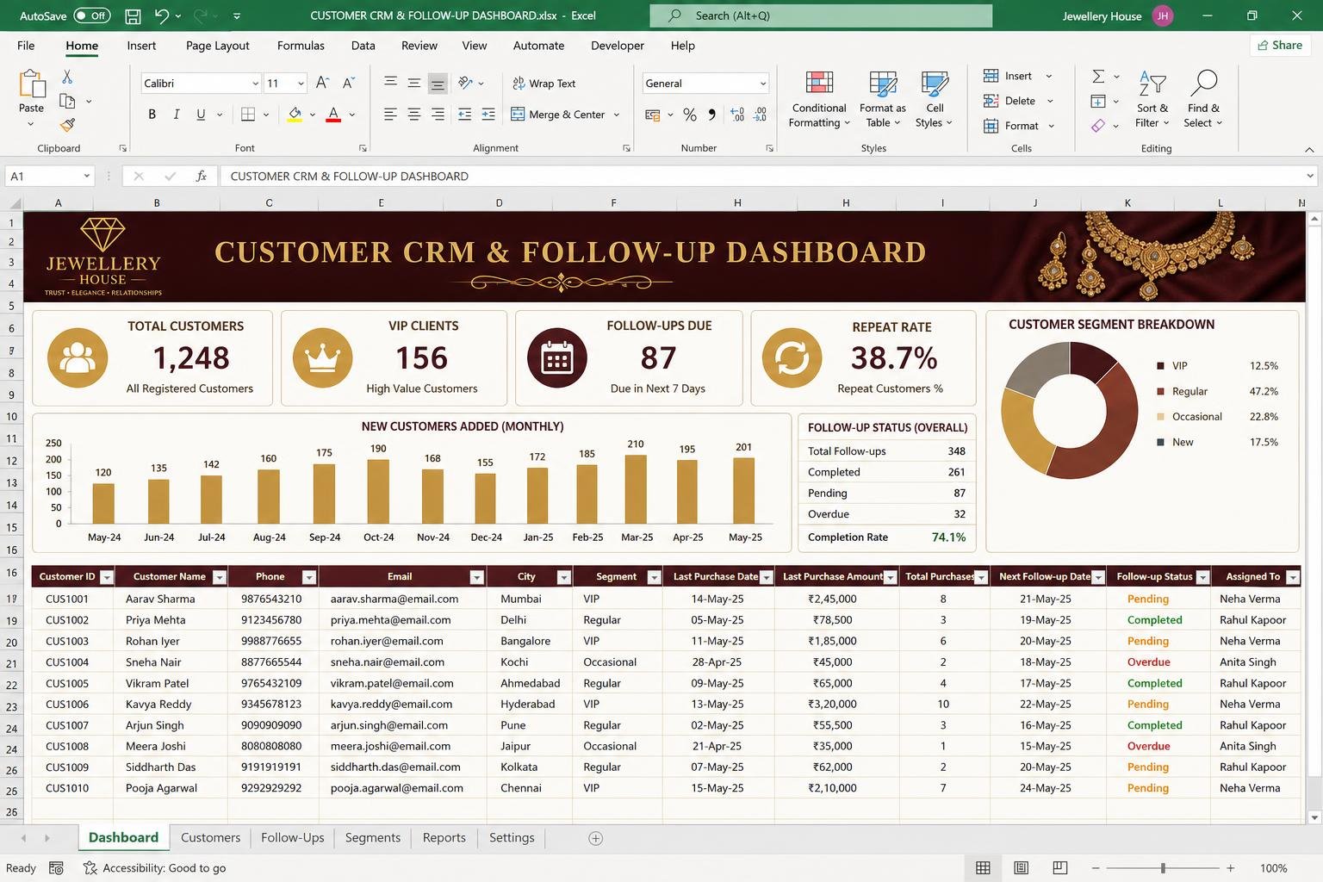Click the Orientation text angle icon
This screenshot has width=1323, height=882.
(466, 83)
